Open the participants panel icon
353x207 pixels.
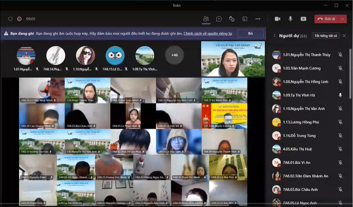click(206, 19)
